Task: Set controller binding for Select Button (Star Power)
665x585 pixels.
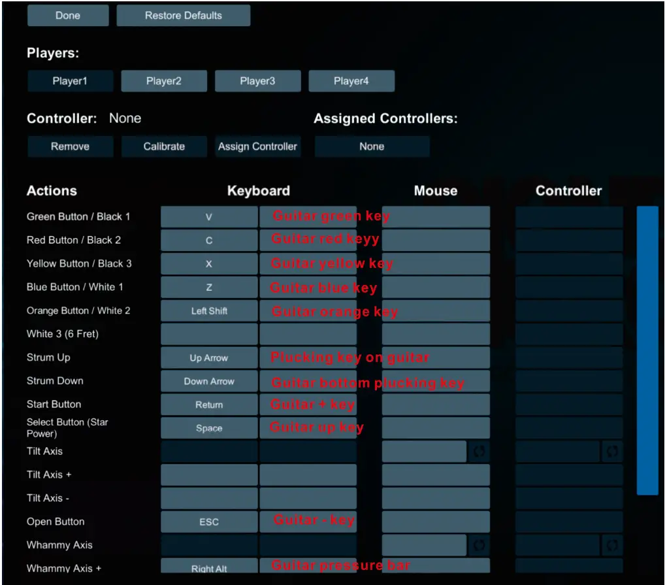Action: point(569,428)
